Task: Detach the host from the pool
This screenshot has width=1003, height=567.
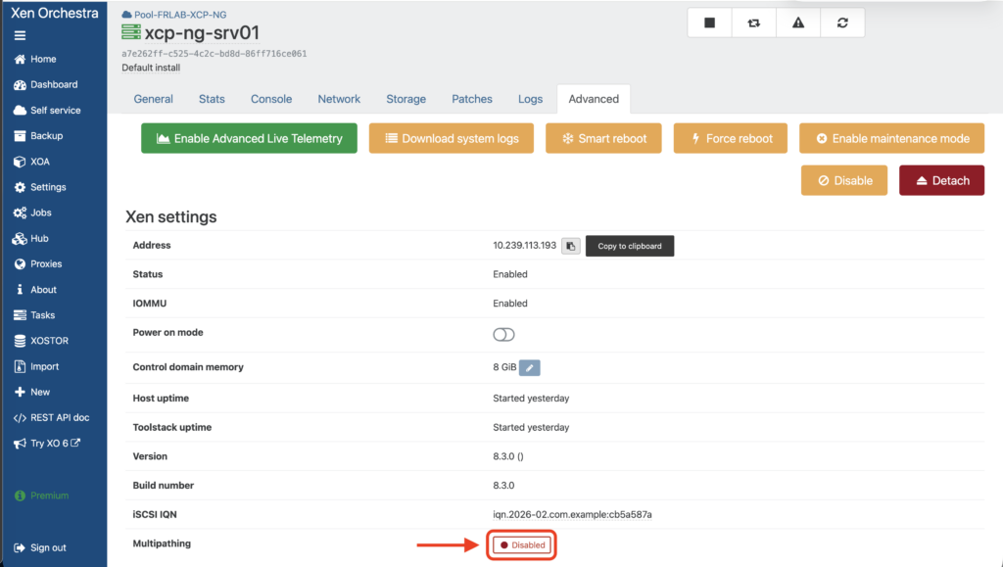Action: click(x=941, y=180)
